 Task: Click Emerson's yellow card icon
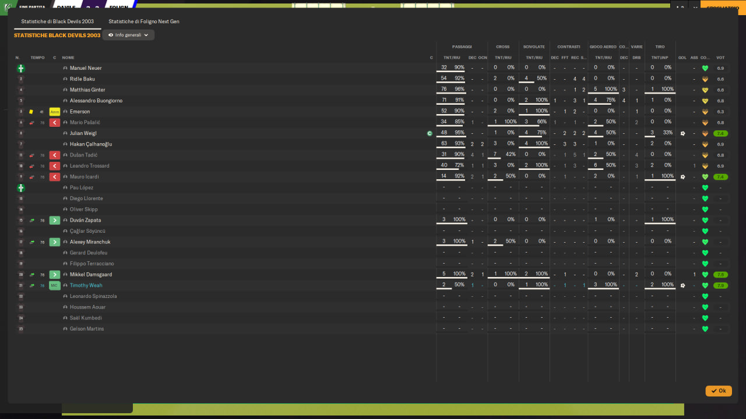click(31, 112)
